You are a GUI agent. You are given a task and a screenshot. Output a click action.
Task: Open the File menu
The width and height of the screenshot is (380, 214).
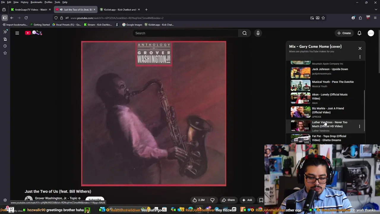[x=3, y=2]
